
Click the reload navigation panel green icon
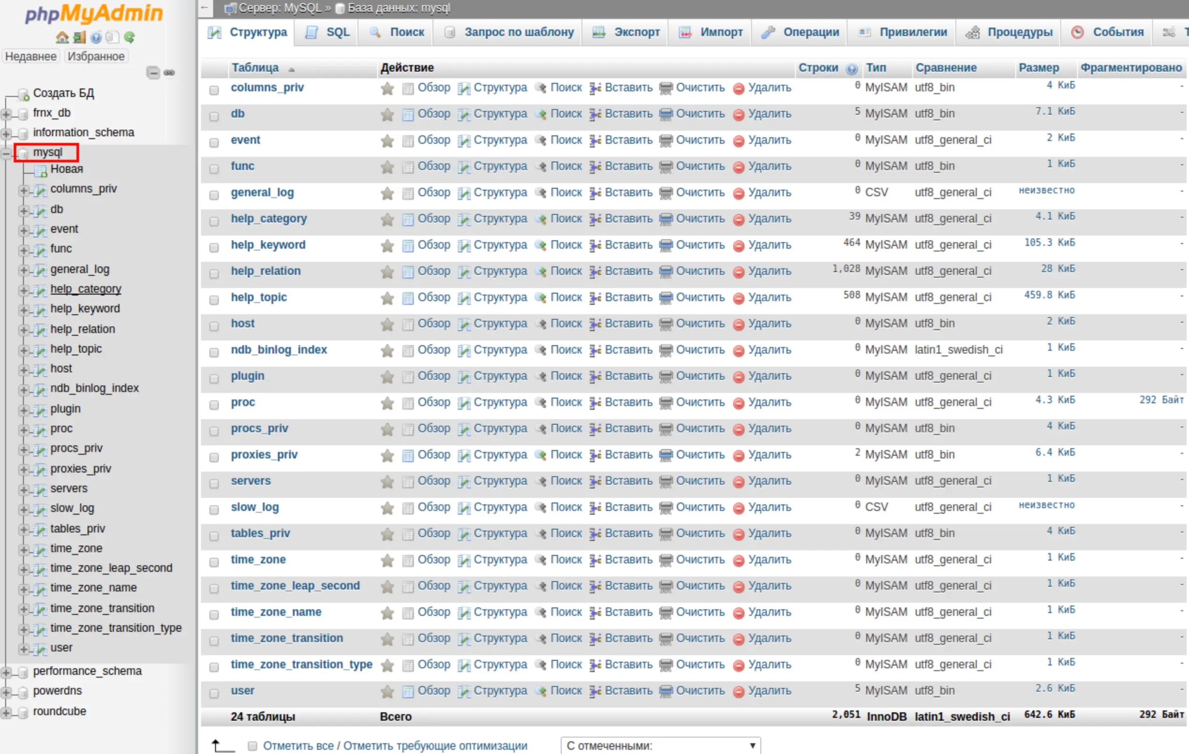tap(129, 37)
